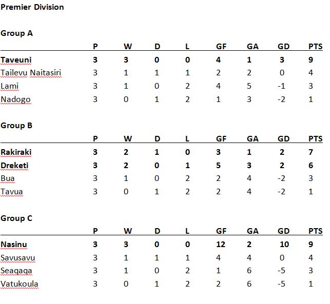
Task: Click the Seaqaqa team name
Action: click(16, 271)
